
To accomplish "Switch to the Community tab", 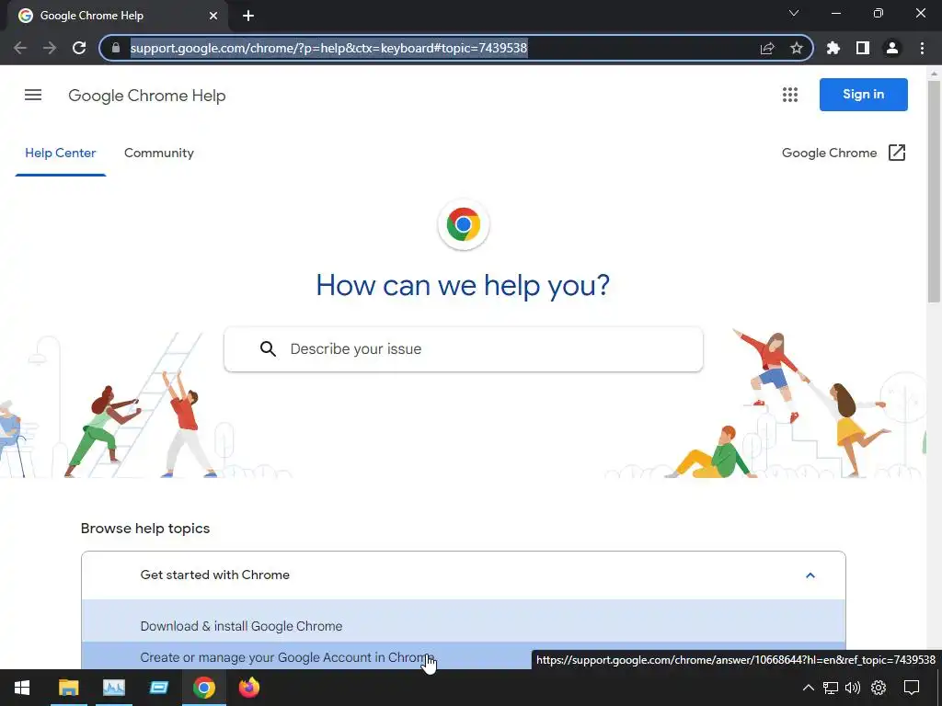I will [x=158, y=154].
